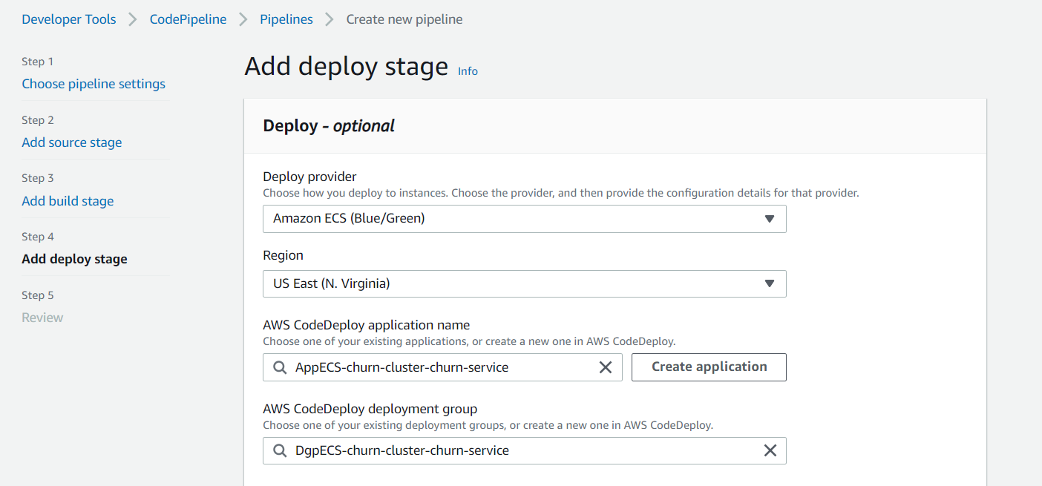Screen dimensions: 1042x486
Task: Open Choose pipeline settings step
Action: 94,84
